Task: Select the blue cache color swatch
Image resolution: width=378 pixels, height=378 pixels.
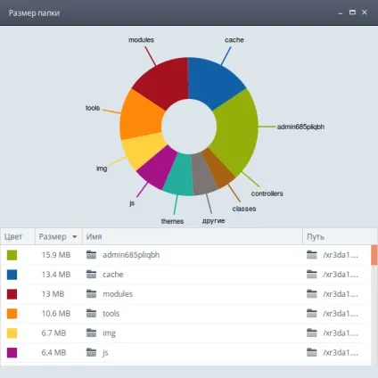Action: point(12,275)
